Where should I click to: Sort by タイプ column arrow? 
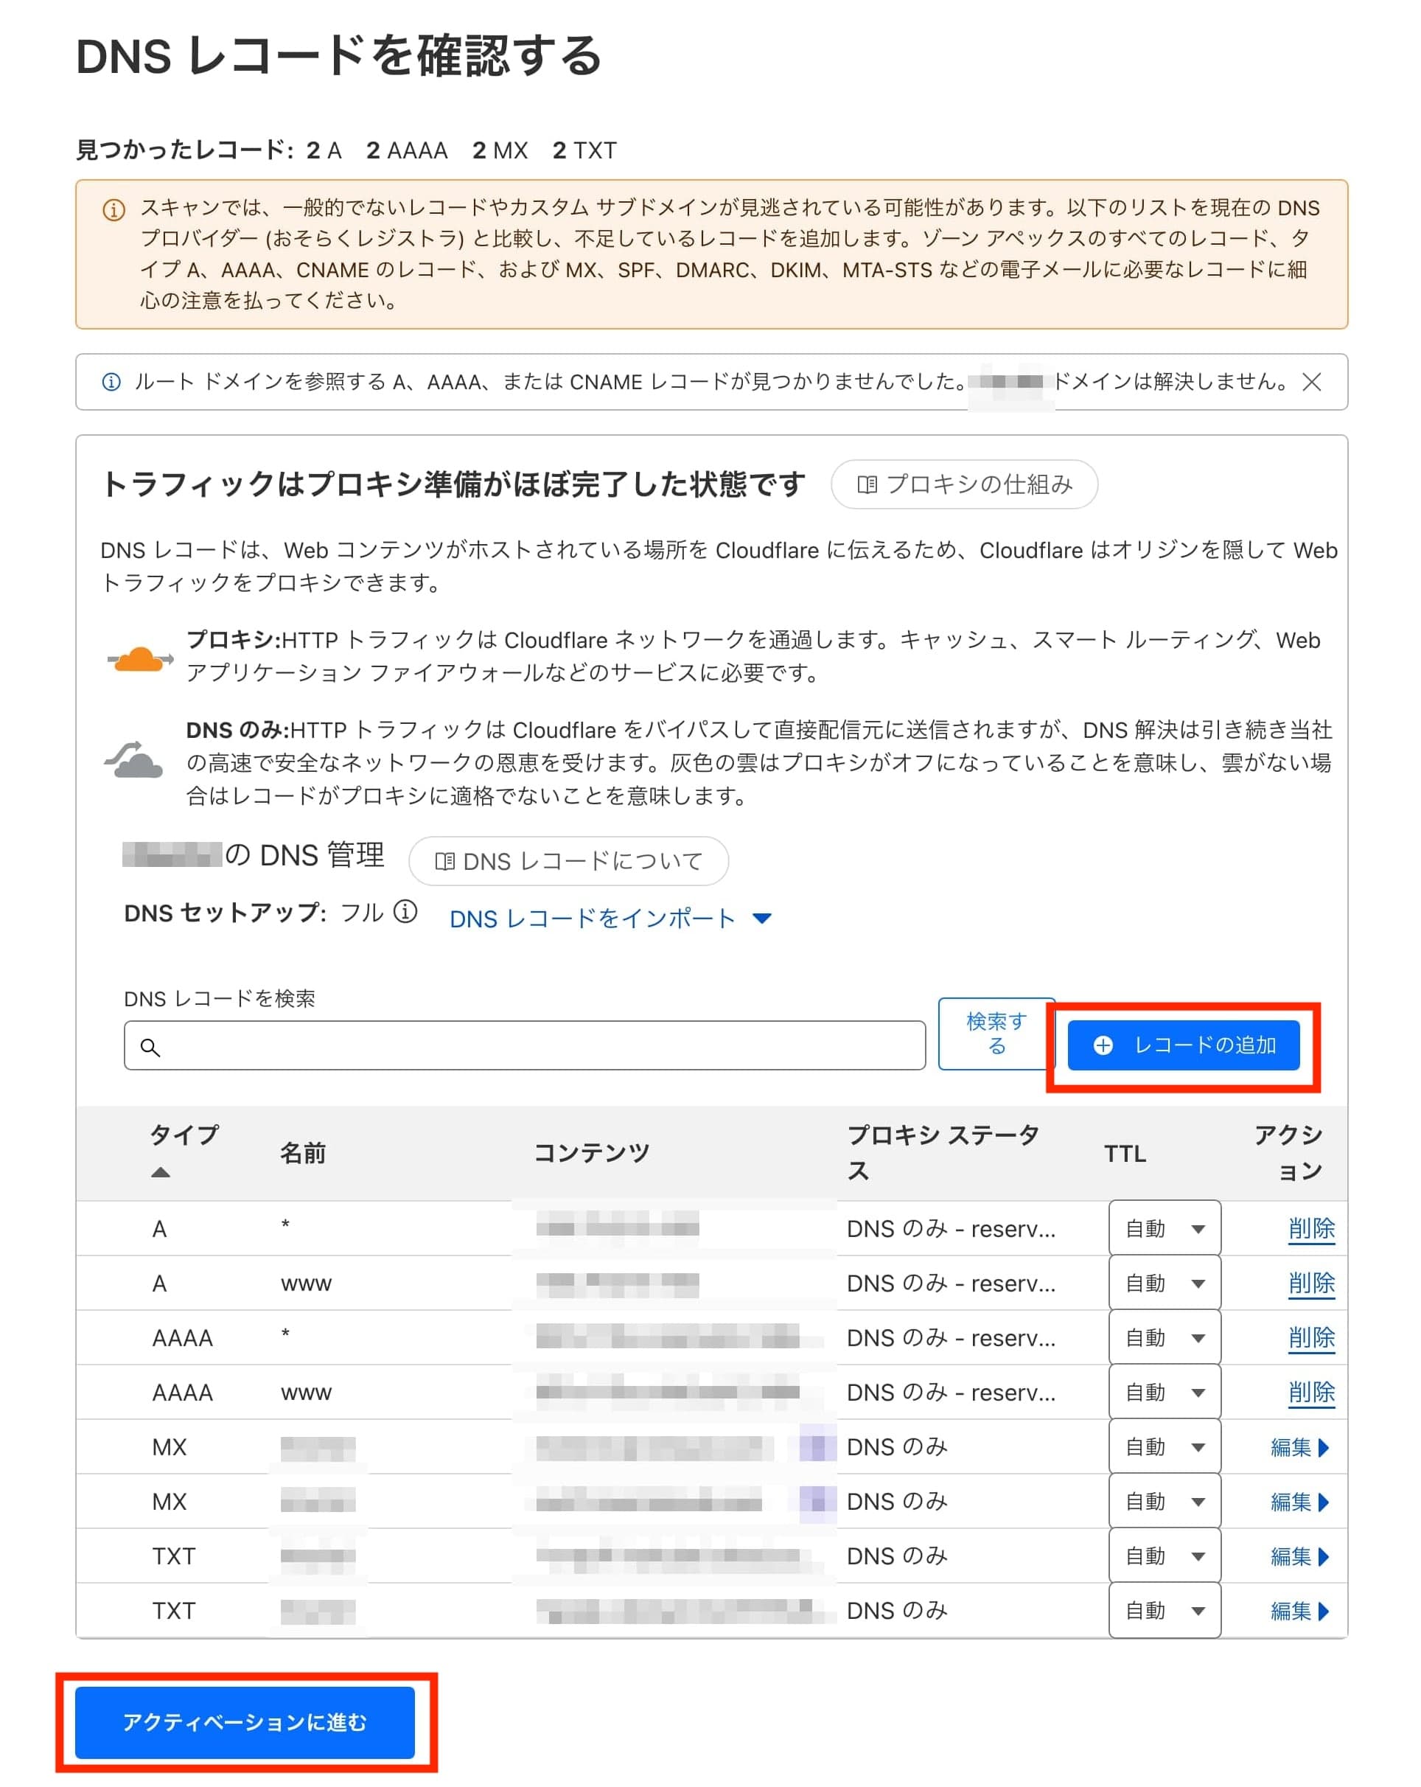(x=161, y=1172)
